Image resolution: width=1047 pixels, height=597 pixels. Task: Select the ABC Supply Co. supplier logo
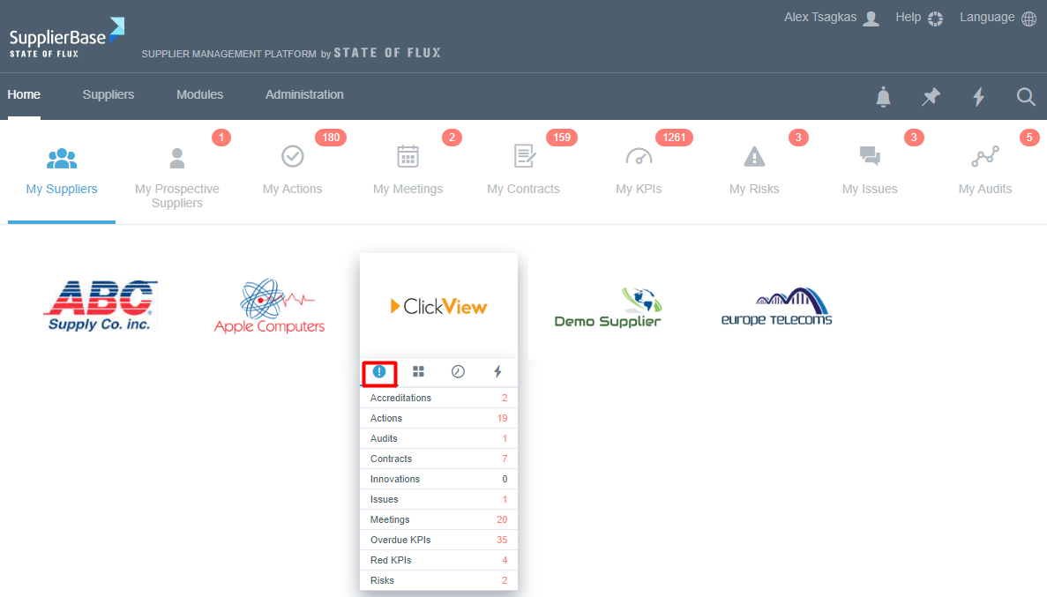click(x=100, y=305)
